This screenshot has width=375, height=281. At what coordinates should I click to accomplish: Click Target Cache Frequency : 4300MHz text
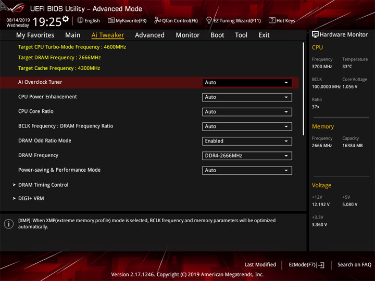click(x=59, y=68)
